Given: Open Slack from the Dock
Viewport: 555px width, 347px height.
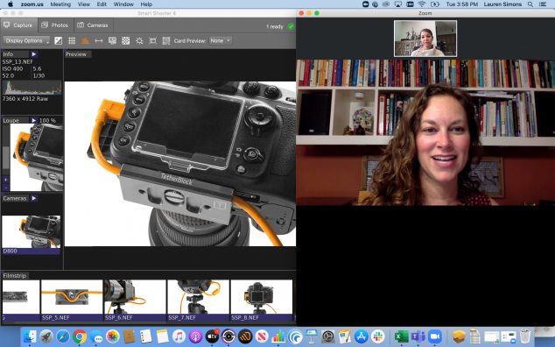Looking at the screenshot, I should (x=377, y=336).
